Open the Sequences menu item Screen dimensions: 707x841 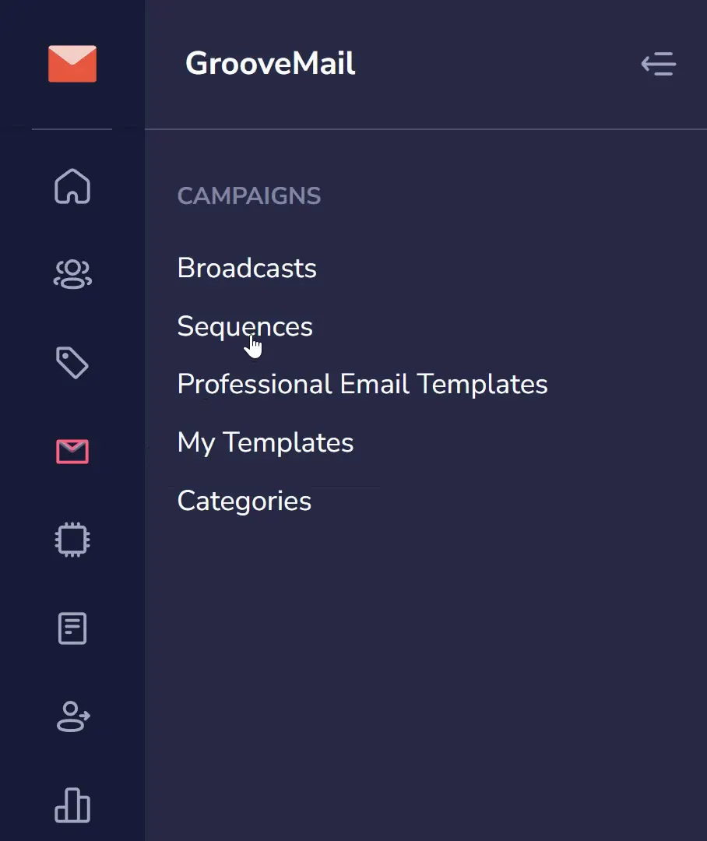pos(244,326)
